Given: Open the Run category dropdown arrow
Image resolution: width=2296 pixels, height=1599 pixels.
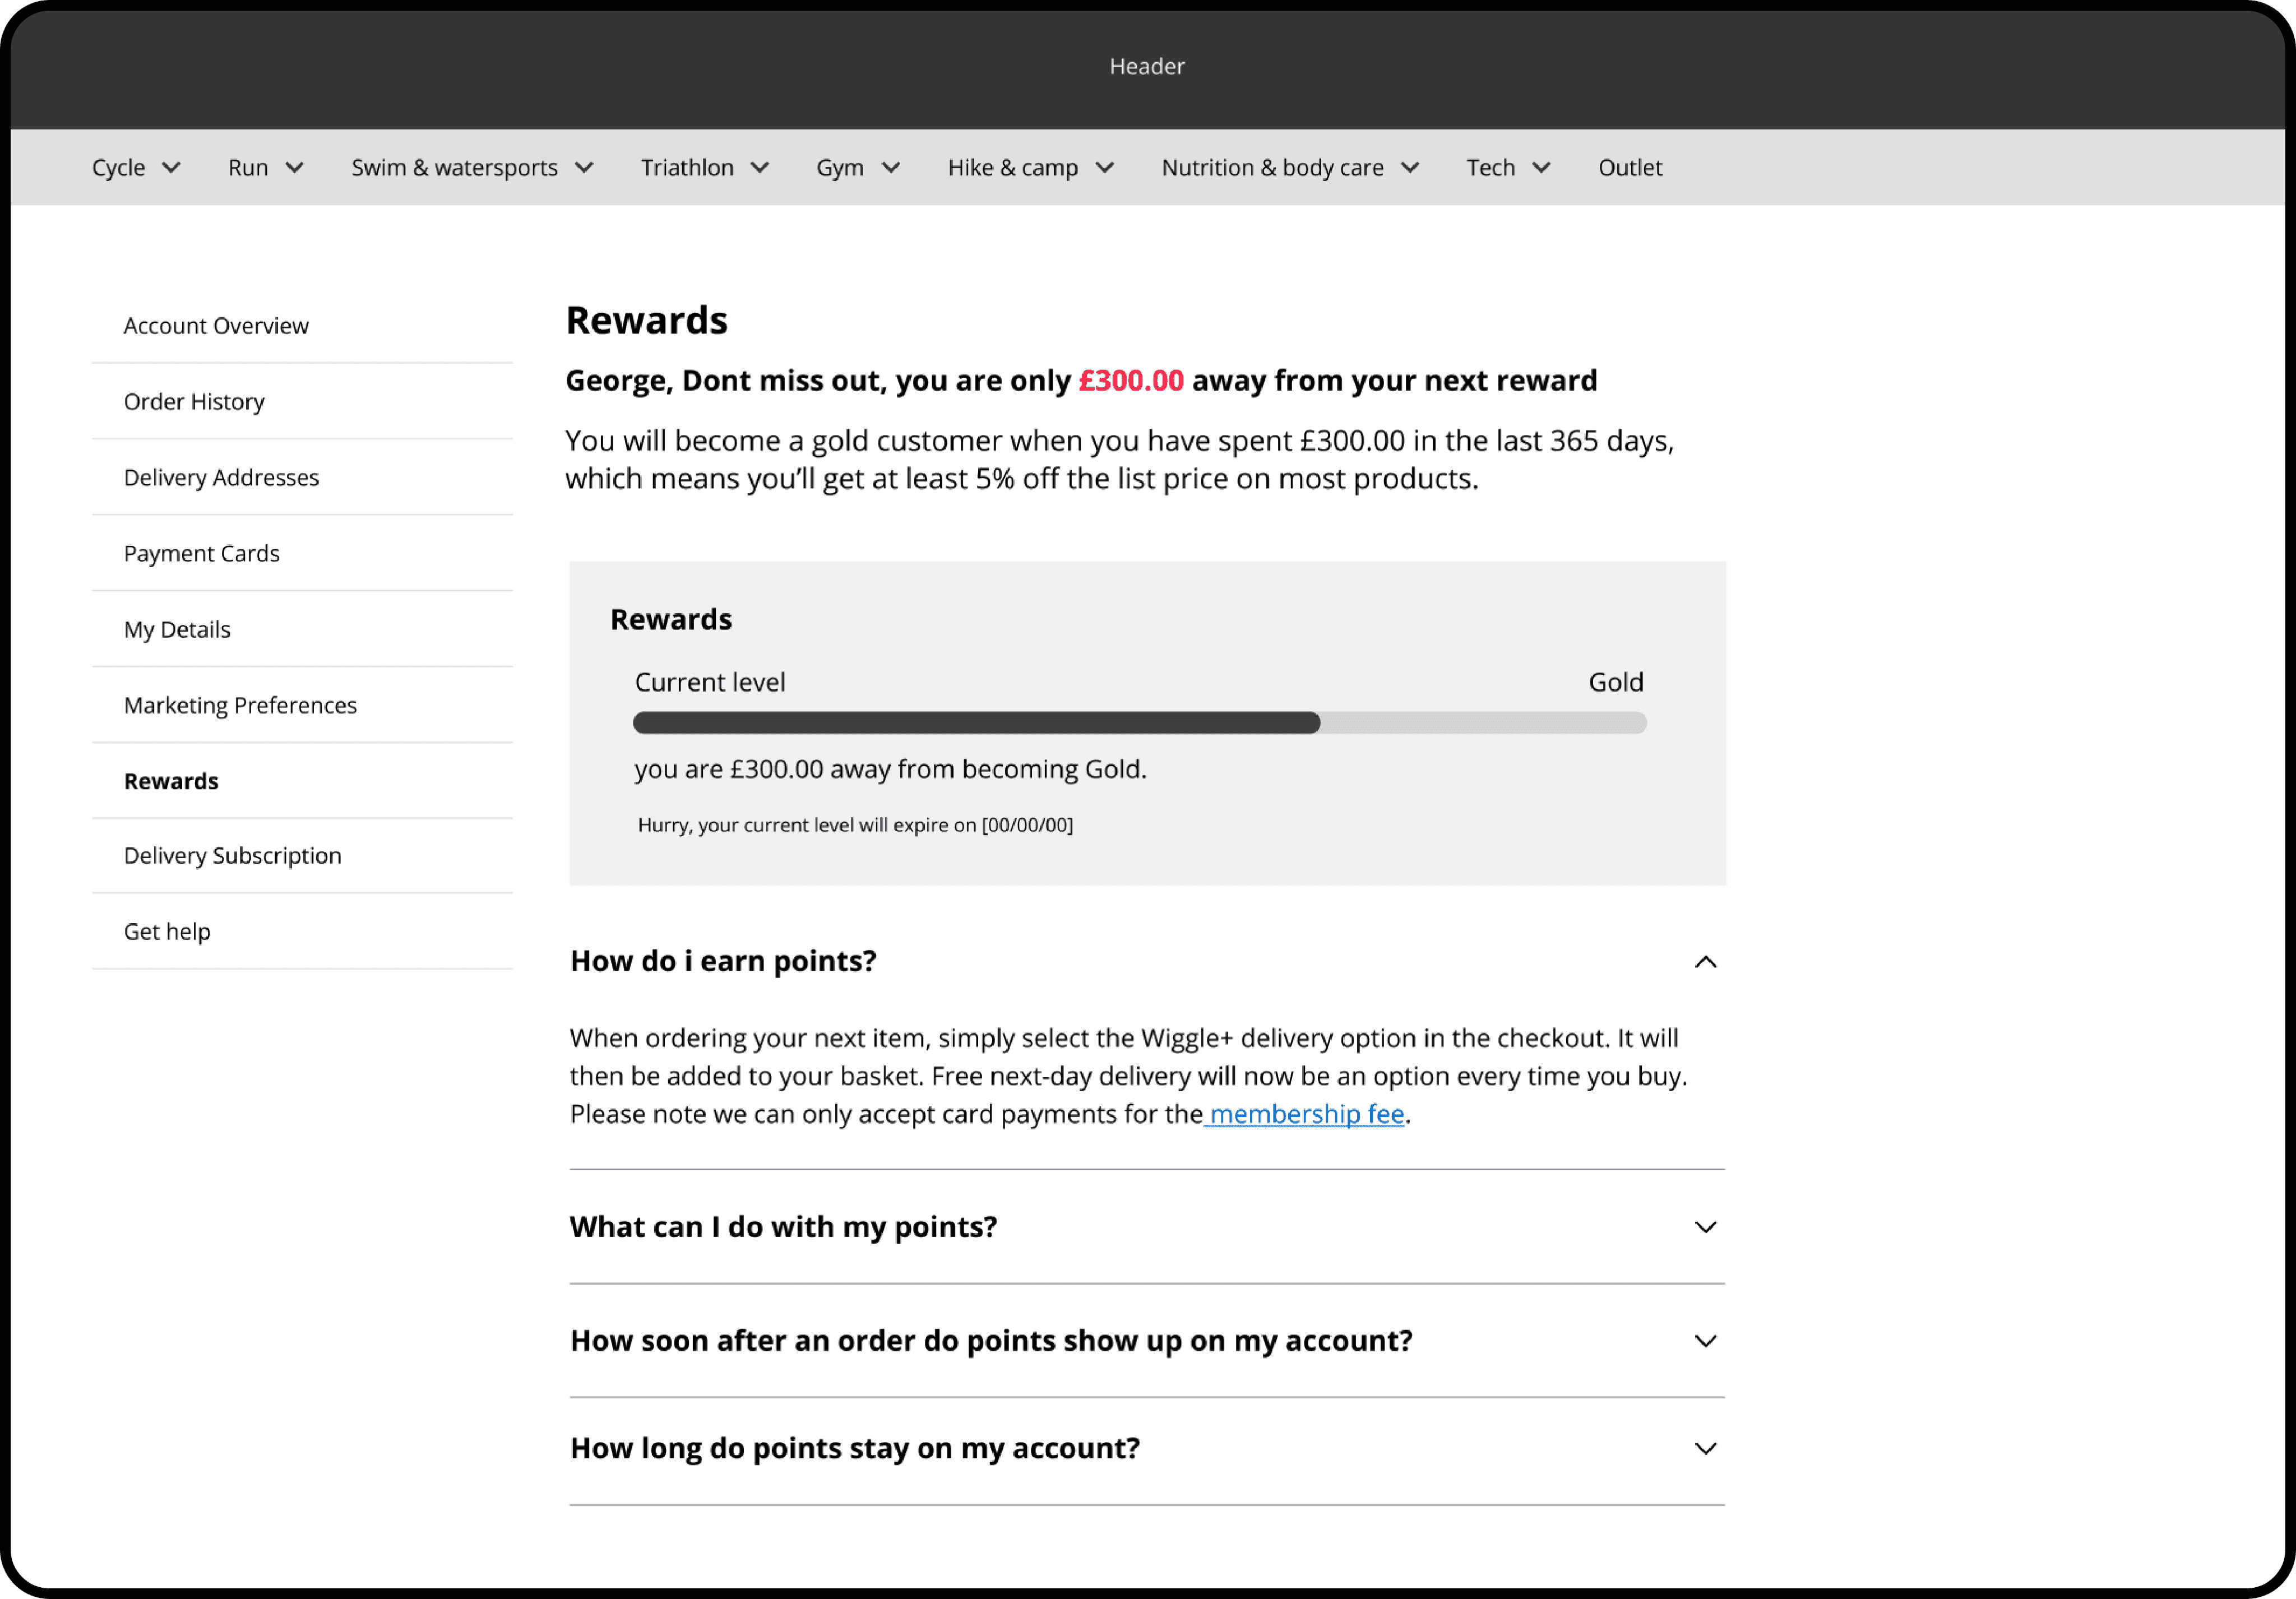Looking at the screenshot, I should click(294, 168).
